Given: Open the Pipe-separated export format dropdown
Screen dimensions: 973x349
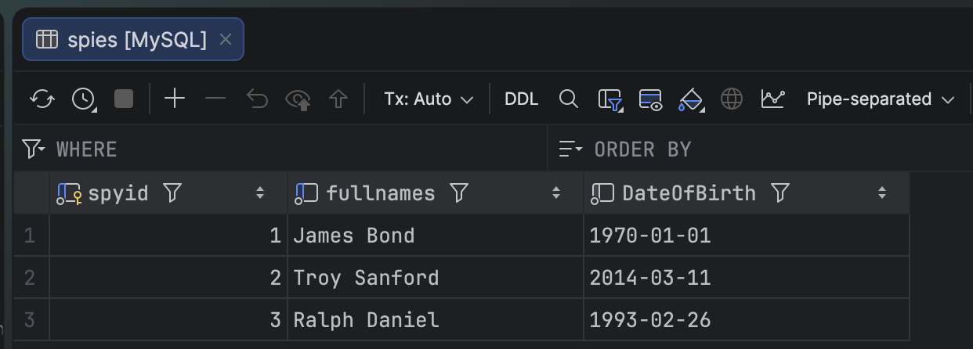Looking at the screenshot, I should click(881, 99).
